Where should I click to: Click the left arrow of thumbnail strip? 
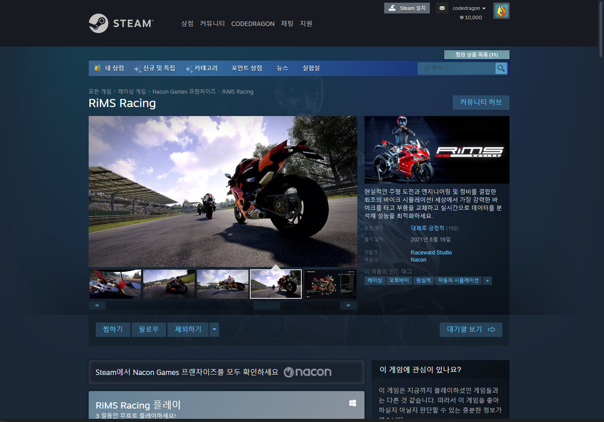(x=97, y=306)
